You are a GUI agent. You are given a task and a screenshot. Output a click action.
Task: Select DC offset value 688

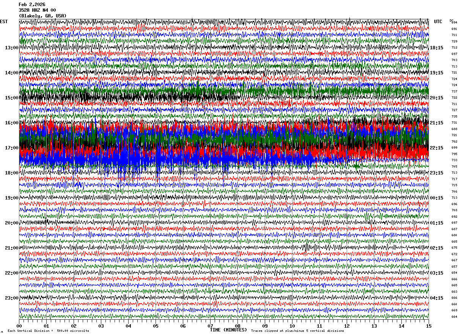[454, 129]
